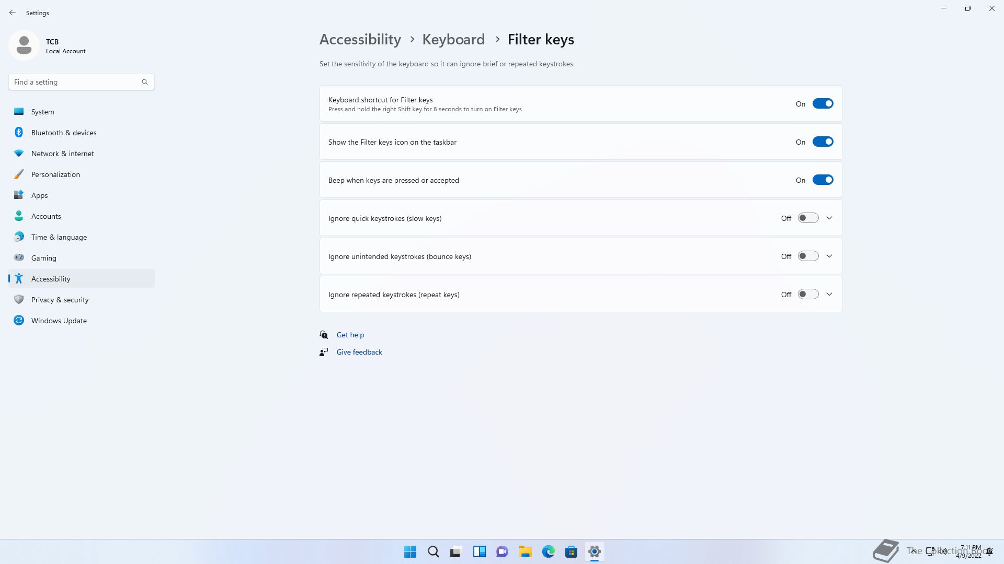Viewport: 1004px width, 564px height.
Task: Toggle Show the Filter keys icon on taskbar
Action: click(x=823, y=142)
